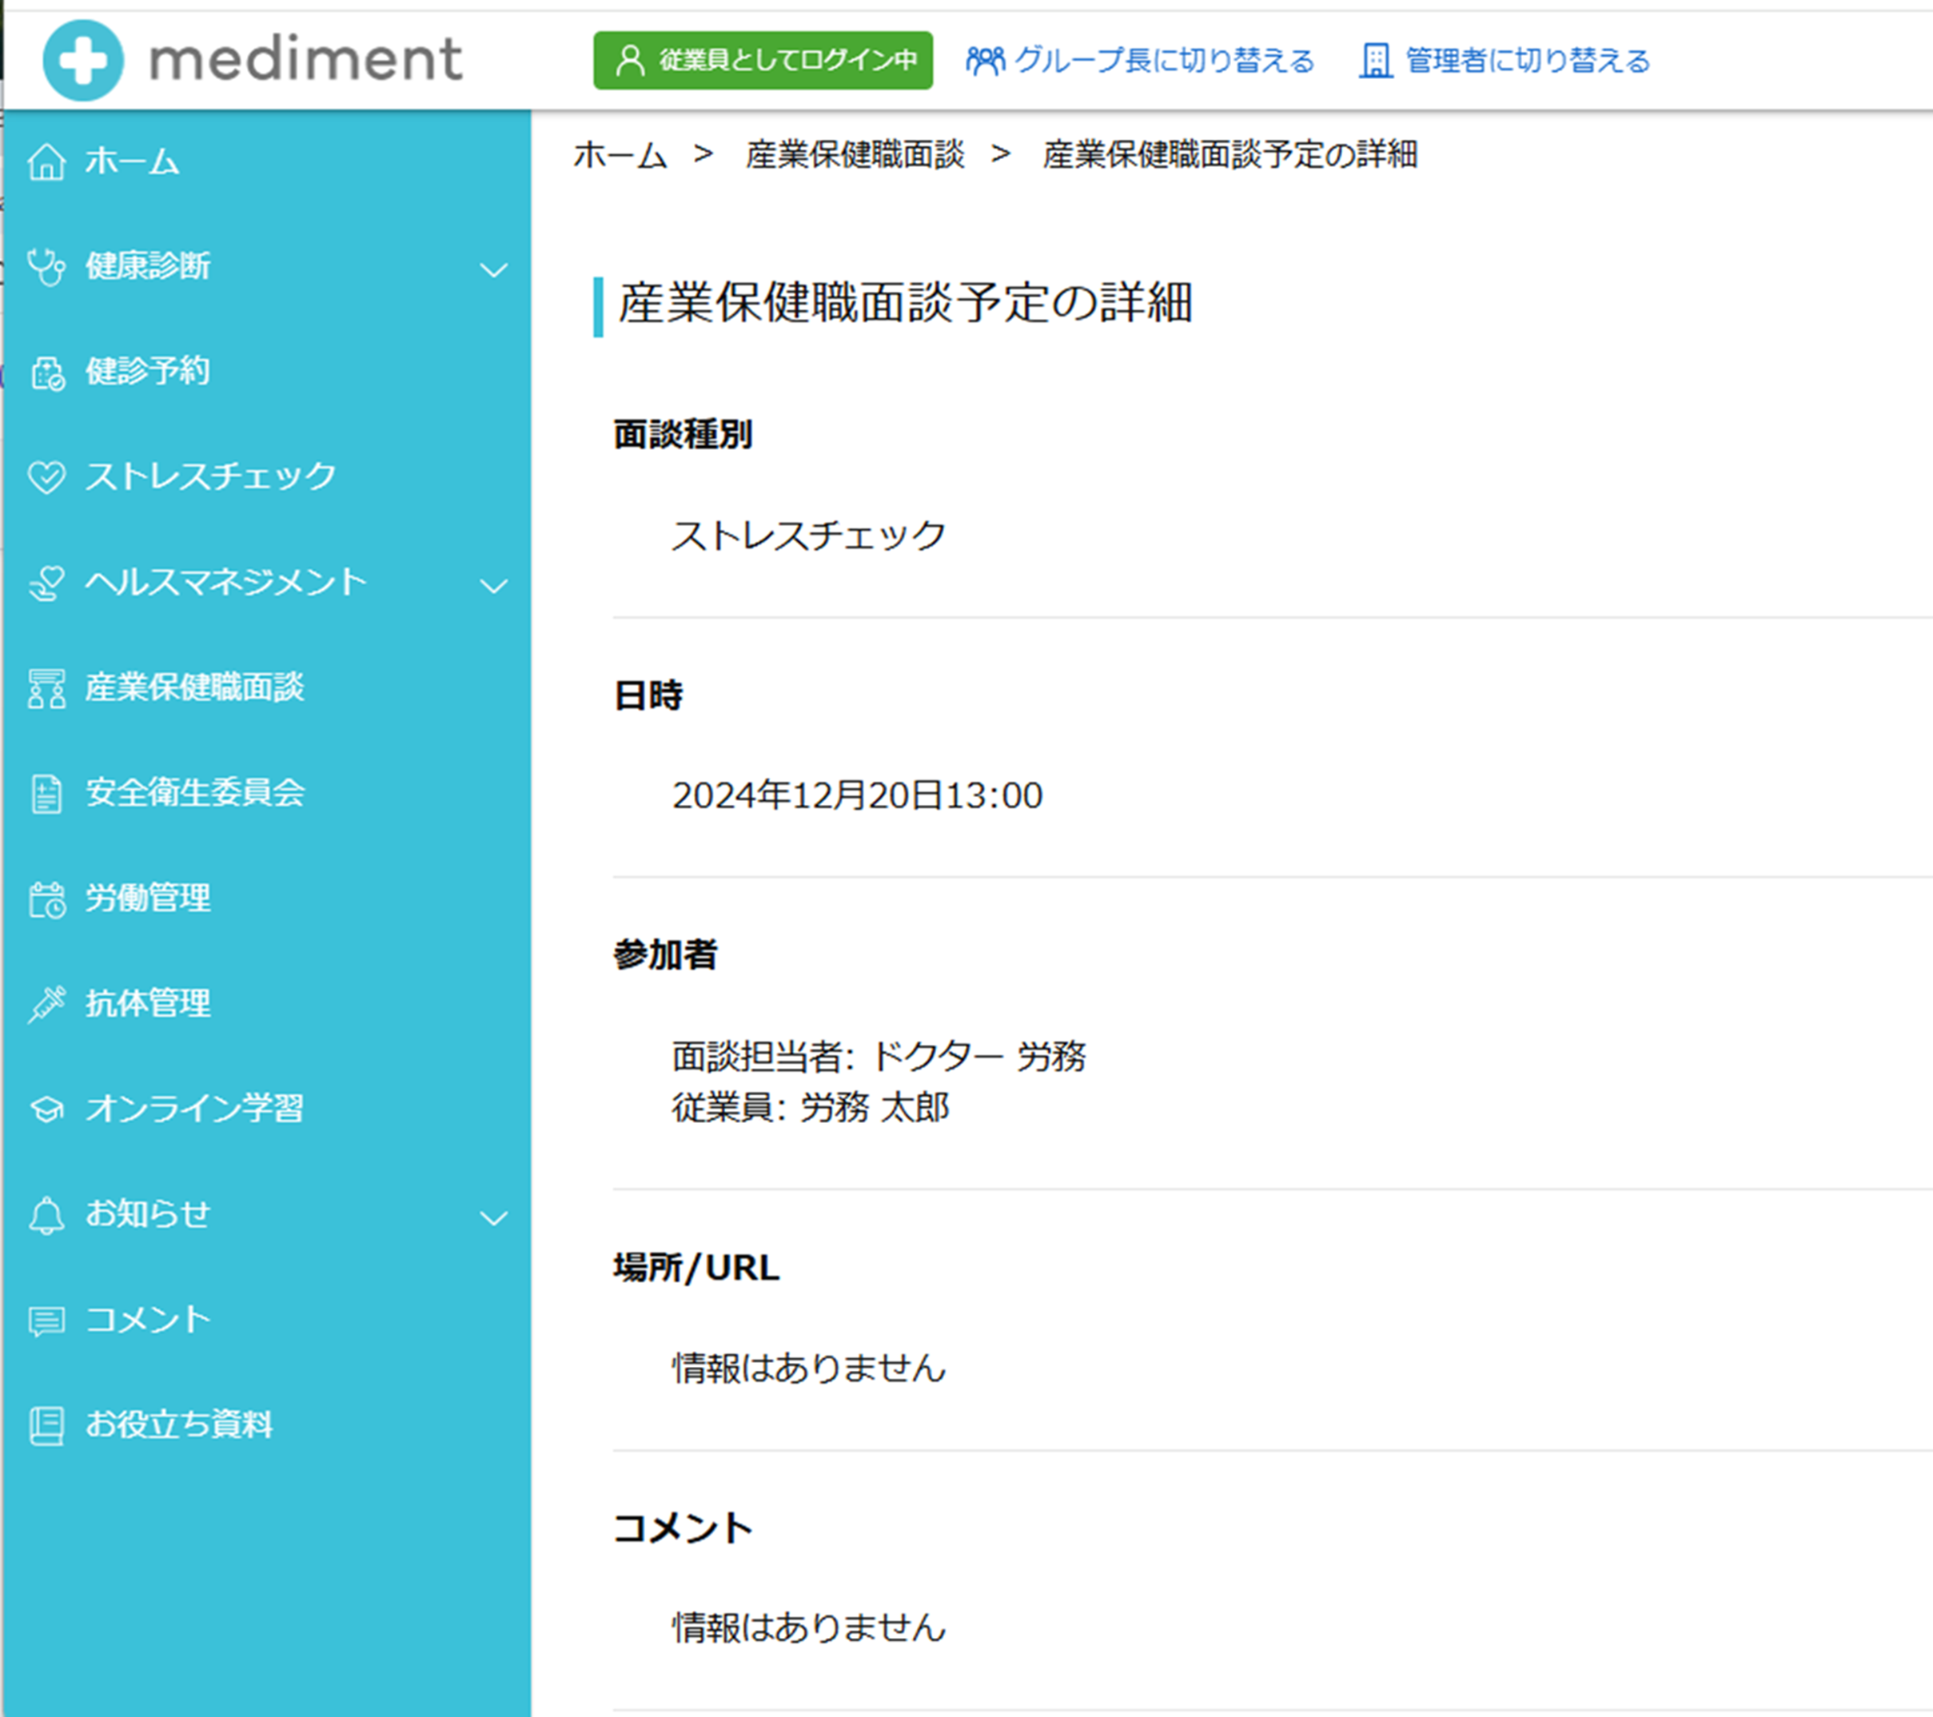Expand the ヘルスマネジメント chevron arrow
Screen dimensions: 1933x1717
pos(494,586)
